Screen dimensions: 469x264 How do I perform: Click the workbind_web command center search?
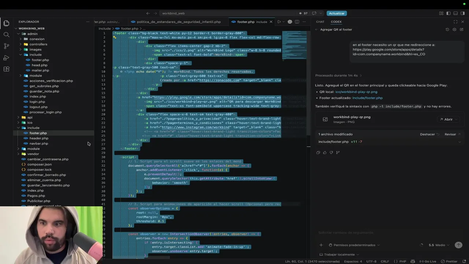click(228, 13)
